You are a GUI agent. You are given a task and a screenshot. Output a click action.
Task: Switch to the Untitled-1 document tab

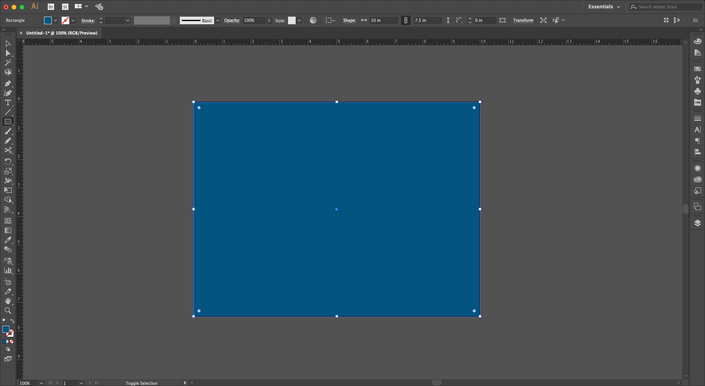62,33
